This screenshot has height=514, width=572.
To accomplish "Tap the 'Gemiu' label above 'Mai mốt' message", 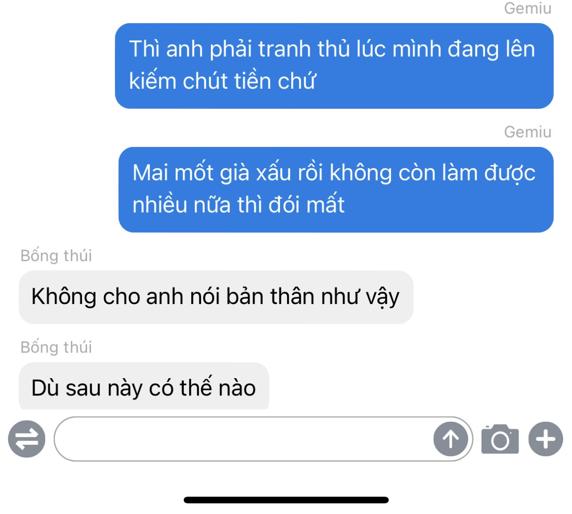I will click(528, 132).
